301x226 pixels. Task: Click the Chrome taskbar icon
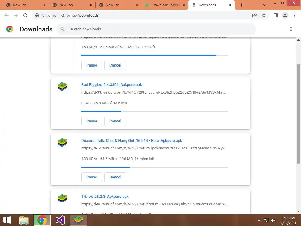(42, 220)
